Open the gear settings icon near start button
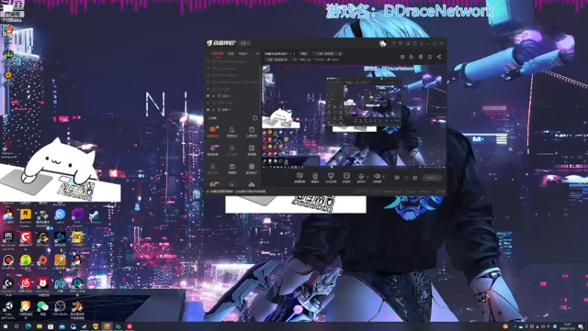The width and height of the screenshot is (588, 331). coord(415,178)
